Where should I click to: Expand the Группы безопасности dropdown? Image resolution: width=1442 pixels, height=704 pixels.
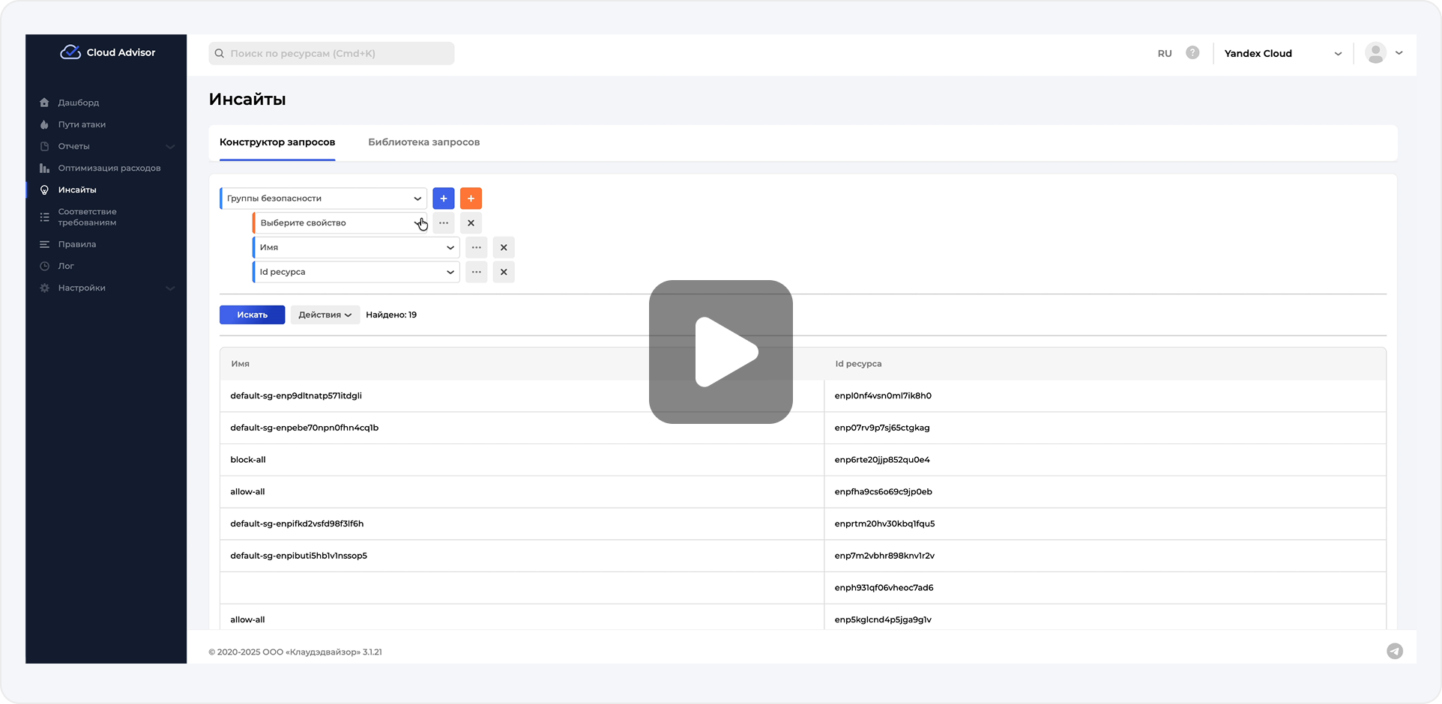(324, 198)
